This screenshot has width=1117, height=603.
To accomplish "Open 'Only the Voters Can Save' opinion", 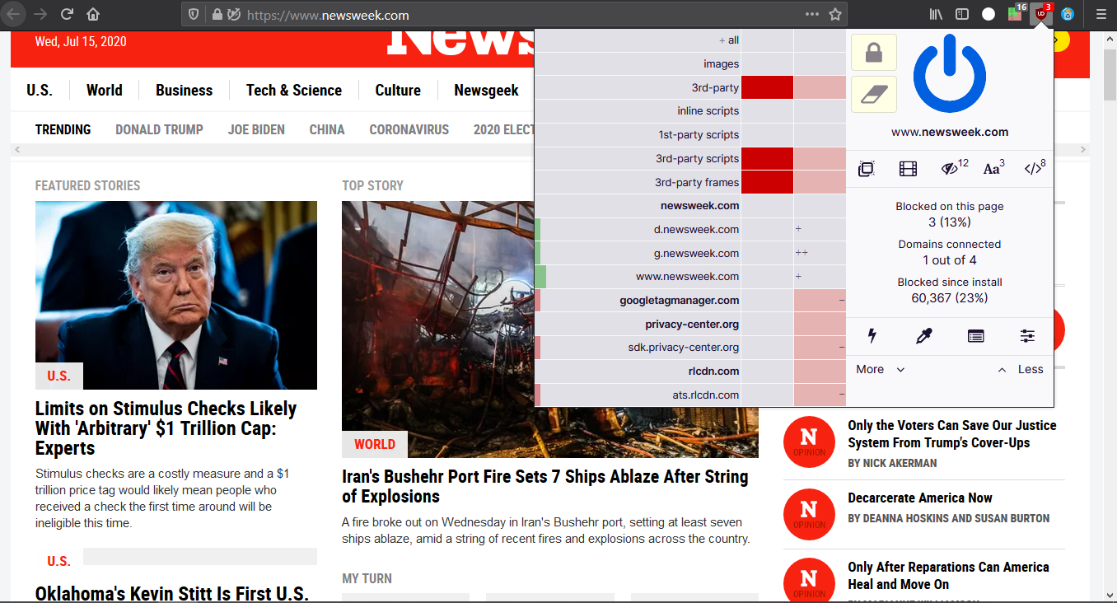I will click(x=952, y=434).
